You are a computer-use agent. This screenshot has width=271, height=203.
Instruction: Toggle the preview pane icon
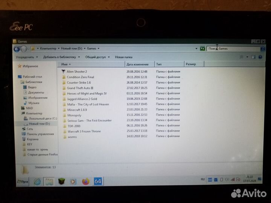tap(254, 57)
